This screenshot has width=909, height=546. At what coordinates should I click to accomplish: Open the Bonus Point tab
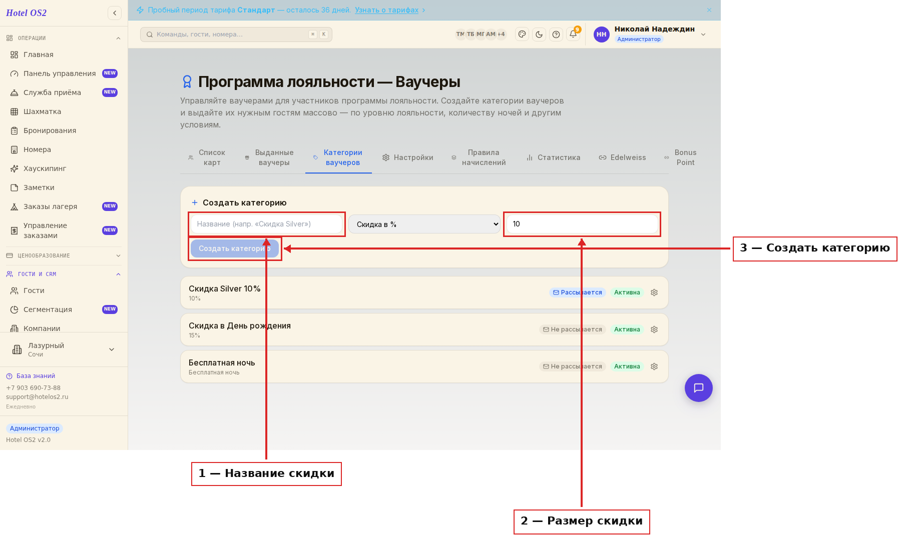[681, 157]
